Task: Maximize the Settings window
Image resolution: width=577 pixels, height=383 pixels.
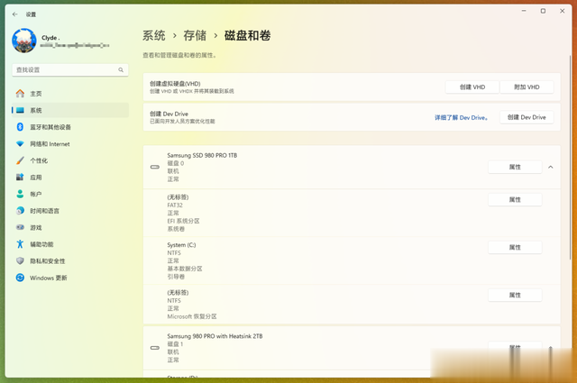Action: point(543,11)
